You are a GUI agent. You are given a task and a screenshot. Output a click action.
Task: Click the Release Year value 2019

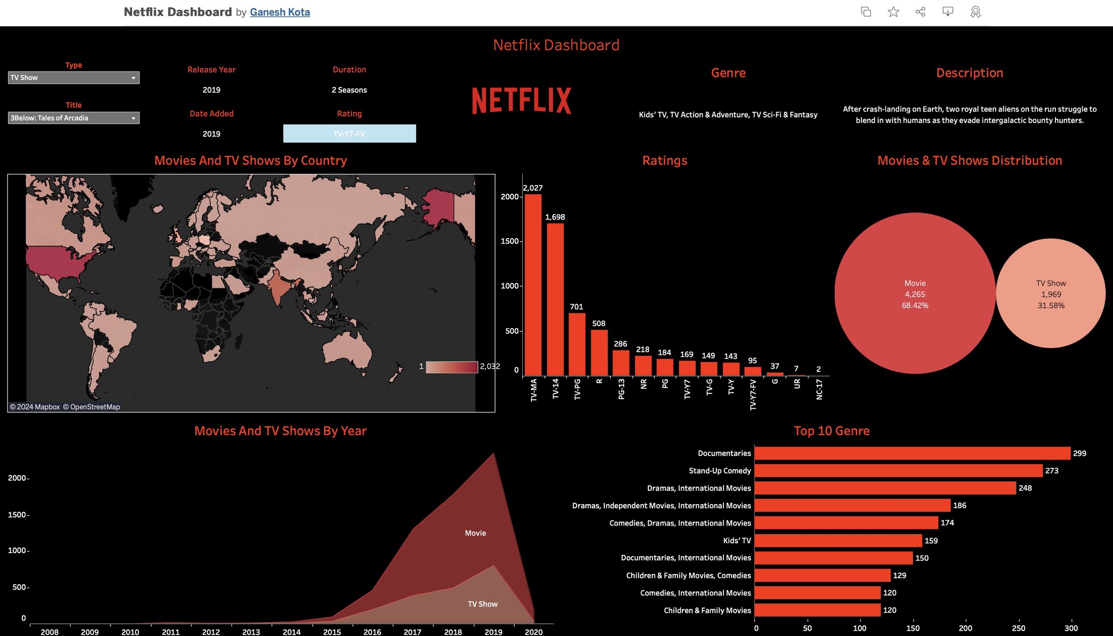pyautogui.click(x=211, y=90)
